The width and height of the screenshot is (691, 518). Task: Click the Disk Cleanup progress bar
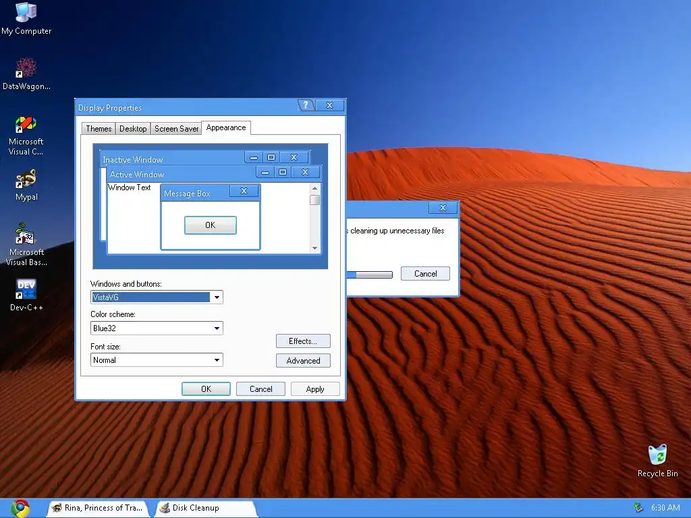369,275
